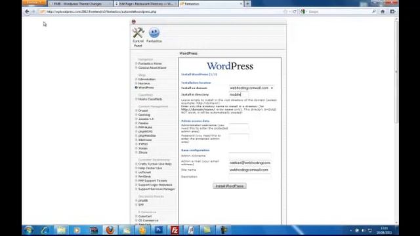This screenshot has width=420, height=236.
Task: Click the Admin nickname field
Action: coord(249,155)
